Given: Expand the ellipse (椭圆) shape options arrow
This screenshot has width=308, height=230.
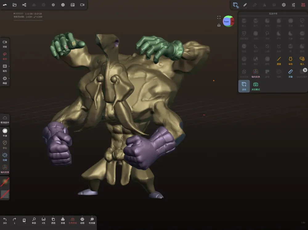Looking at the screenshot, I should [x=9, y=78].
